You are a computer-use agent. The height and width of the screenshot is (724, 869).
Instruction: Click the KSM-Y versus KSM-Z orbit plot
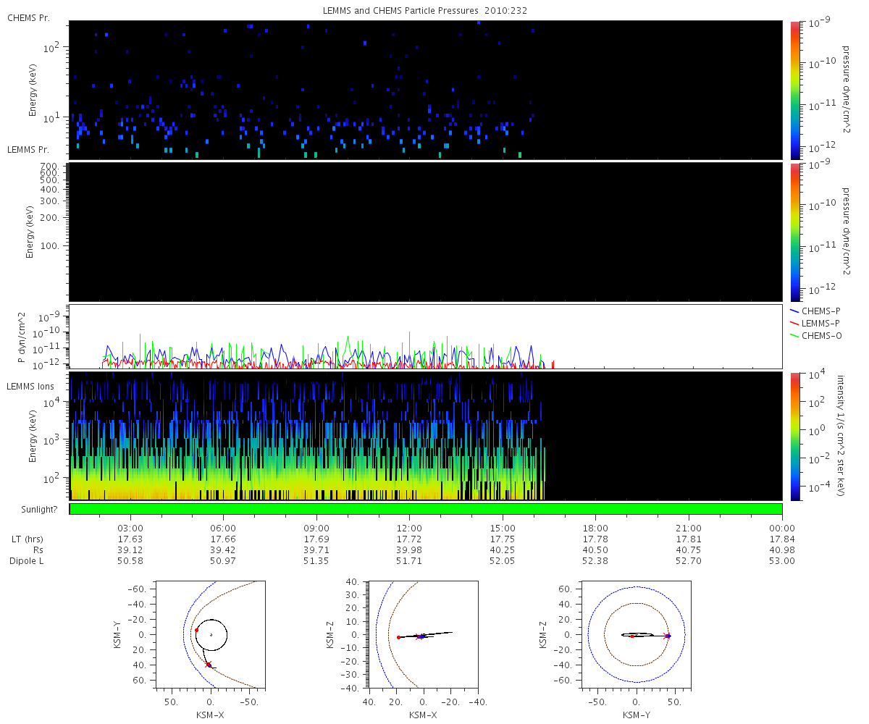(637, 634)
